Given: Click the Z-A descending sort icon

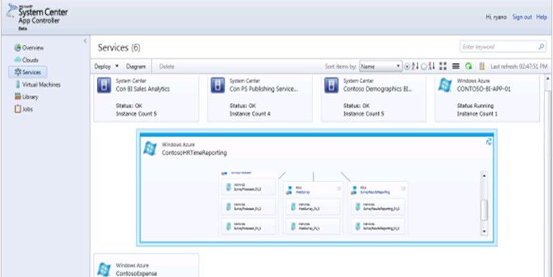Looking at the screenshot, I should click(x=431, y=66).
